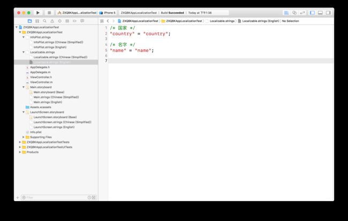The image size is (348, 221).
Task: Open the Test navigator tab
Action: [x=60, y=21]
